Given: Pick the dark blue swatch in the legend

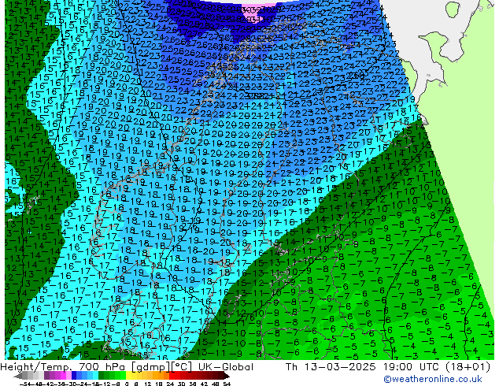Looking at the screenshot, I should pos(74,375).
